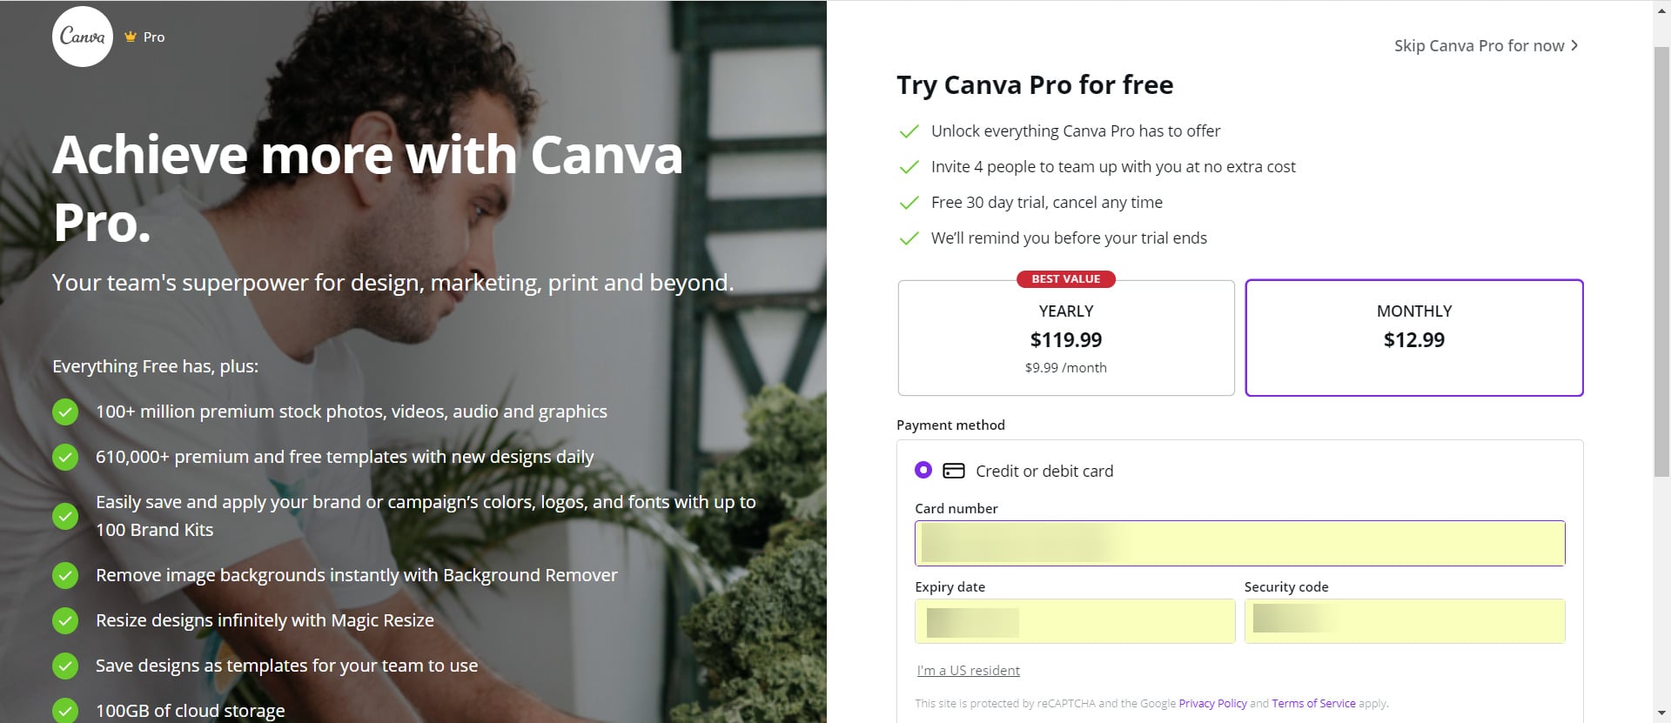Click chevron arrow after "Skip Canva Pro for now"

pos(1574,45)
